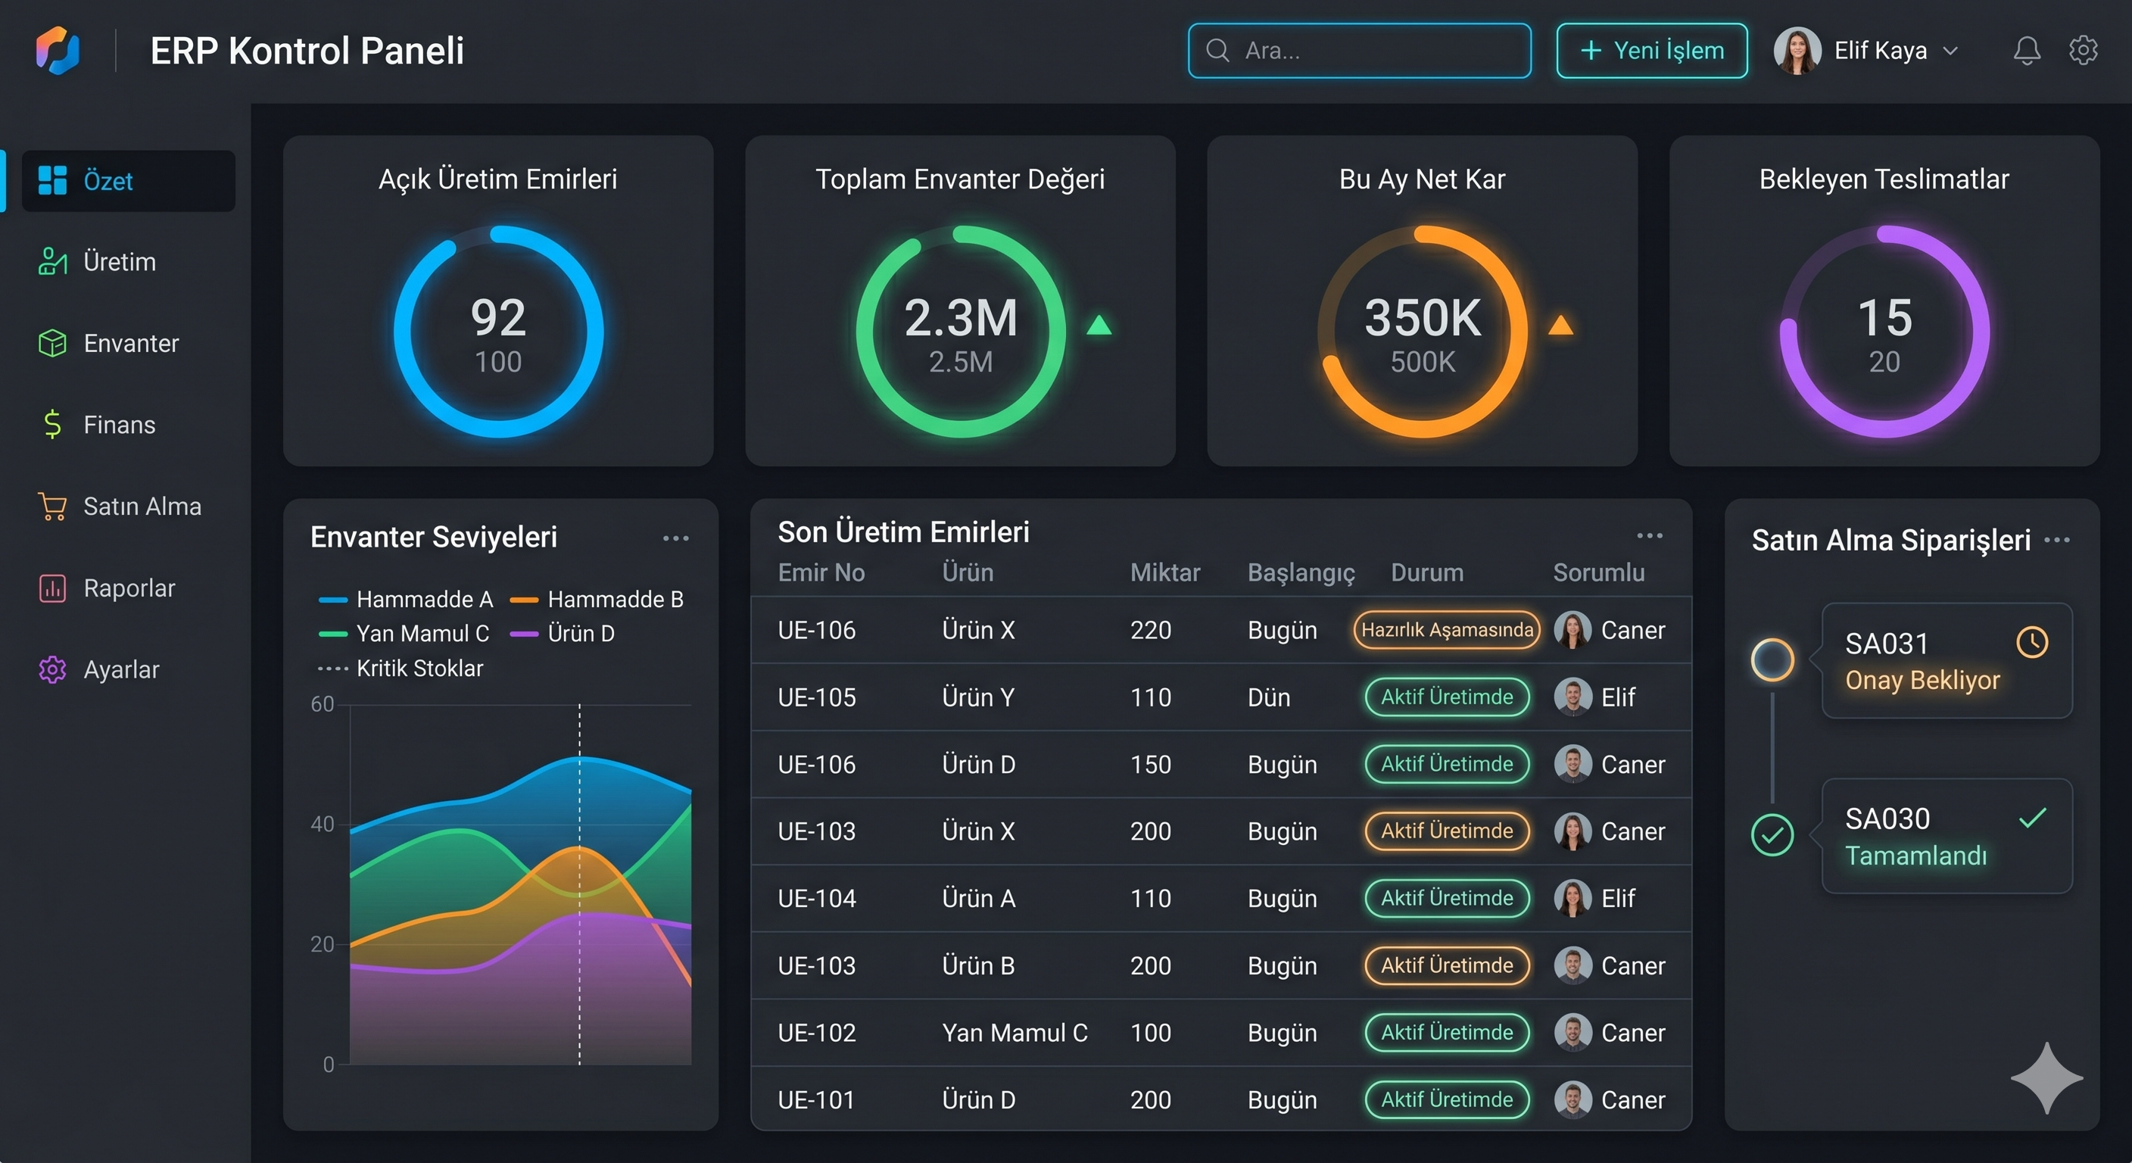
Task: Expand Elif Kaya user dropdown
Action: pos(1951,51)
